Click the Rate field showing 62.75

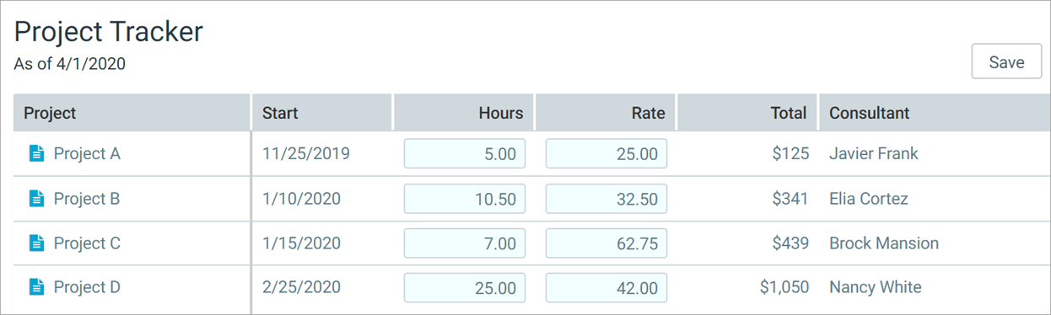point(606,243)
